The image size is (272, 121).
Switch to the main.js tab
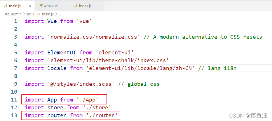click(x=17, y=6)
